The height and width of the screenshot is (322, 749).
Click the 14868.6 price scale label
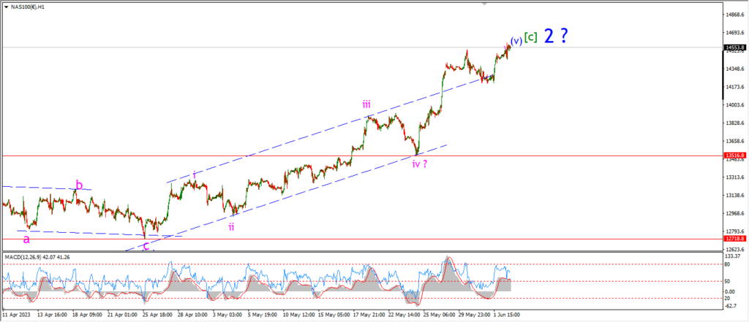pyautogui.click(x=734, y=15)
